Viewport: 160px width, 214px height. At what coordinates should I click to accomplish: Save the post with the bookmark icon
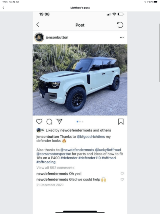point(121,121)
